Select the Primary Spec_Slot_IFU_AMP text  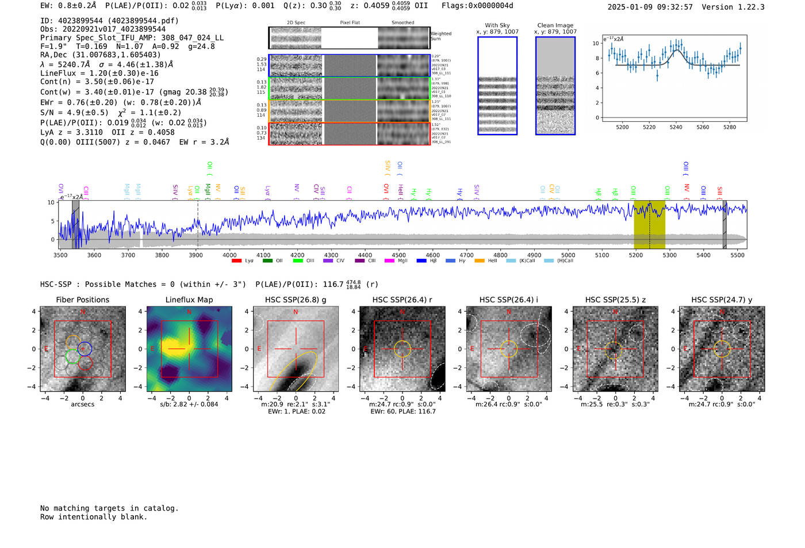132,38
